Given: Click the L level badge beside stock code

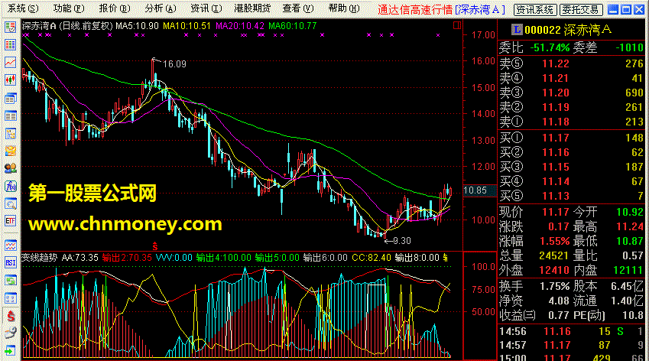Looking at the screenshot, I should point(517,29).
